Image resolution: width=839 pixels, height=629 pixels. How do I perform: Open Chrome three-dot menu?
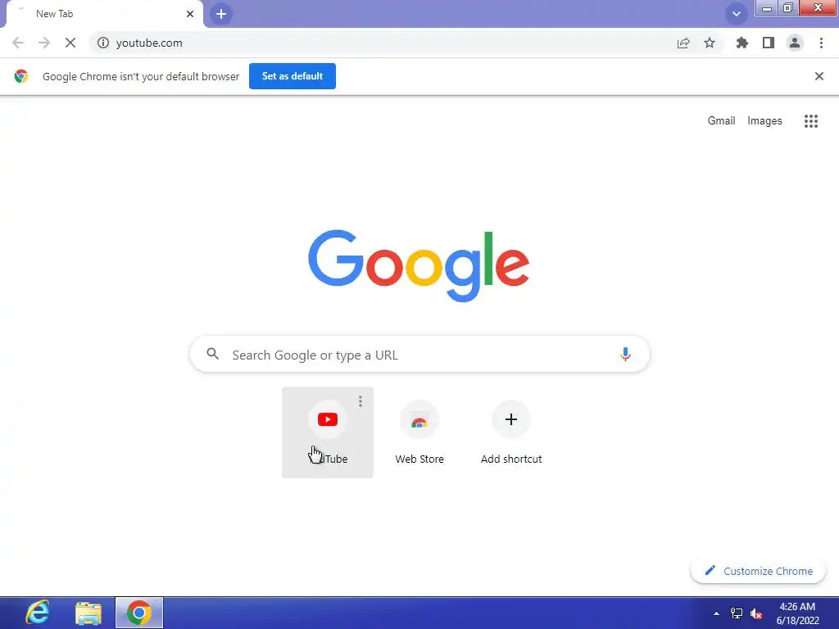821,43
